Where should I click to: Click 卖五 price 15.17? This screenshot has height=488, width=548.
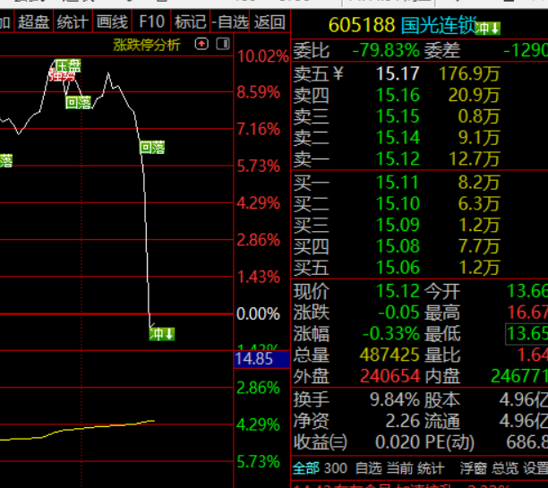(x=398, y=73)
